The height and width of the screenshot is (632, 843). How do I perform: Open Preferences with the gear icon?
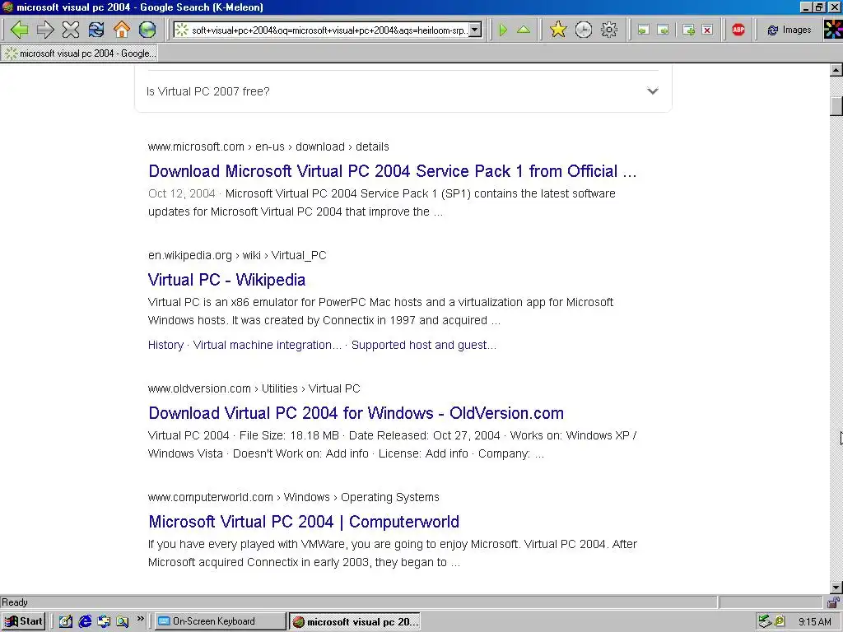(x=609, y=30)
